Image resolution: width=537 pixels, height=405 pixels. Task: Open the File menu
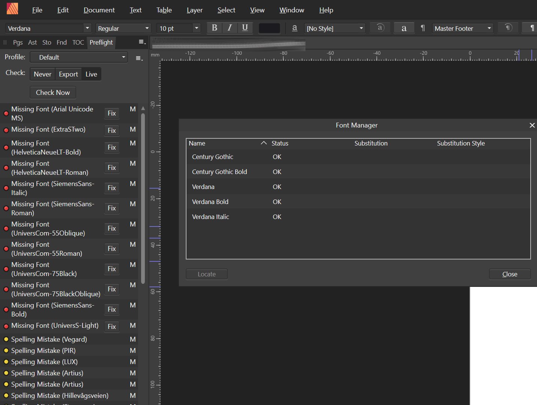[x=37, y=10]
